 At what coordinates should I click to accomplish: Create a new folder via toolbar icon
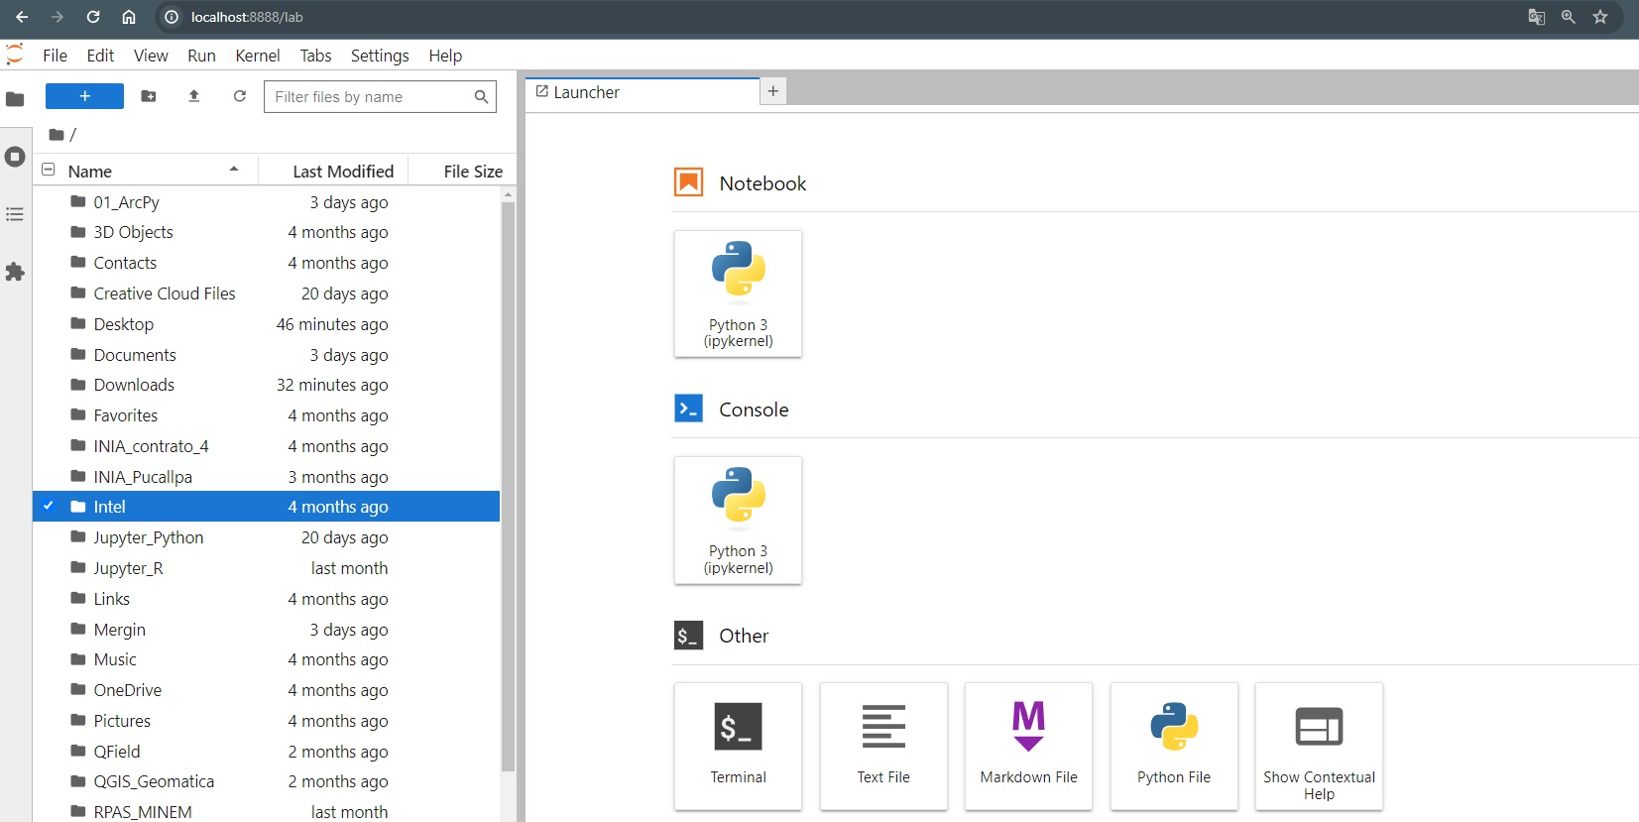149,96
